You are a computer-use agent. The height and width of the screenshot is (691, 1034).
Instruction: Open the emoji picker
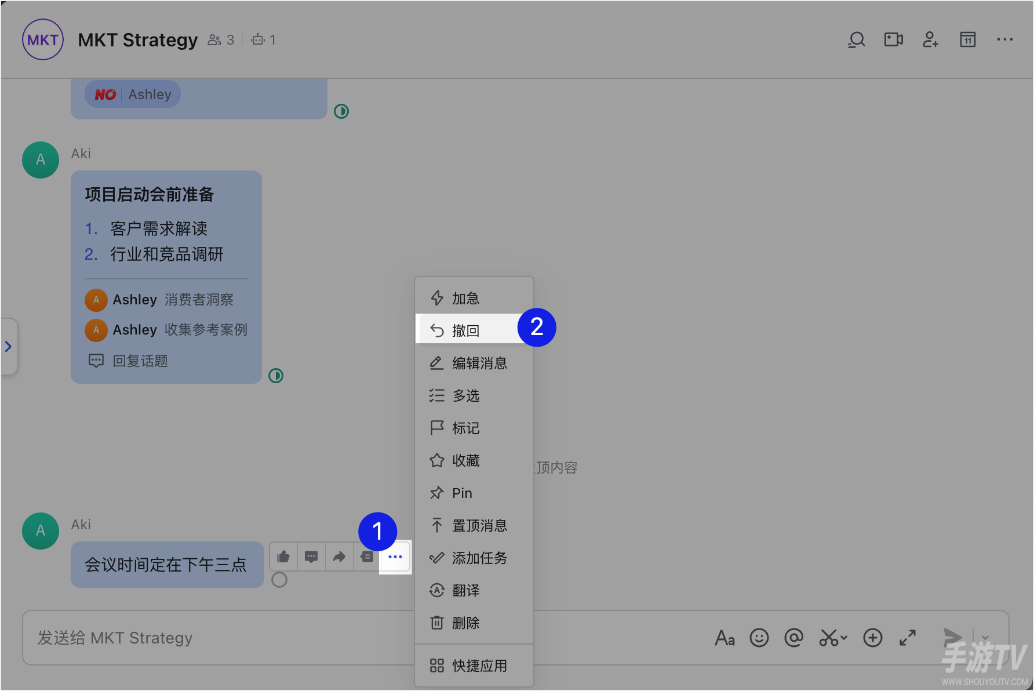pos(759,638)
